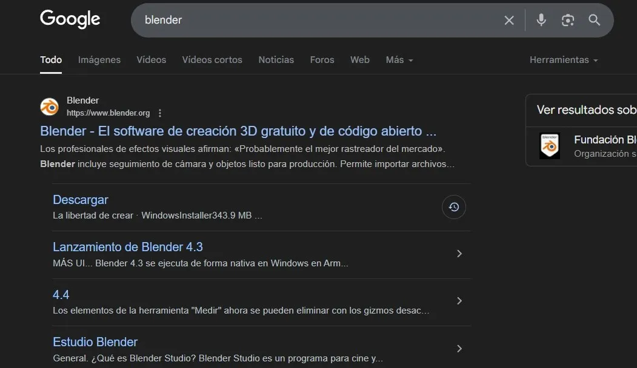Viewport: 637px width, 368px height.
Task: Expand the Estudio Blender chevron
Action: coord(459,349)
